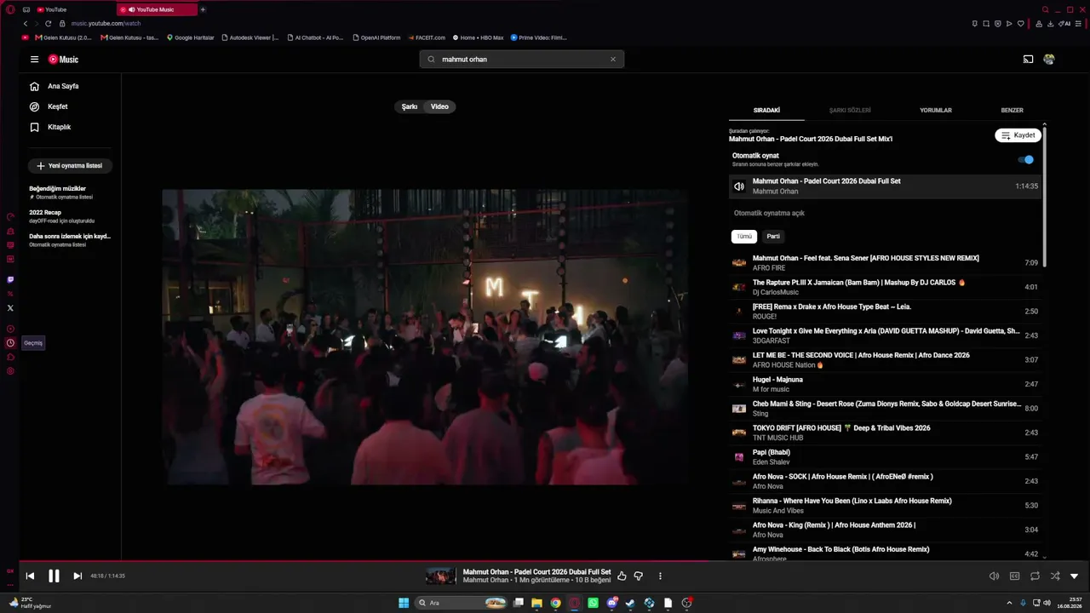The image size is (1090, 613).
Task: Skip to the next track
Action: tap(77, 576)
